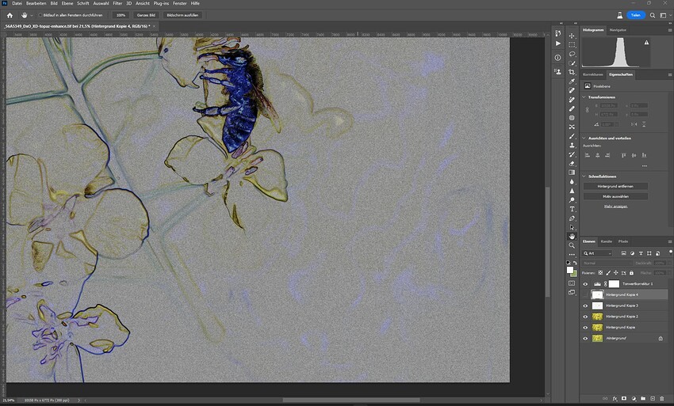Viewport: 674px width, 406px height.
Task: Click the foreground color swatch
Action: 570,270
